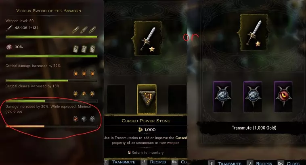This screenshot has width=306, height=165.
Task: Click the empty left slot beside Cursed Power Stone
Action: coord(116,99)
